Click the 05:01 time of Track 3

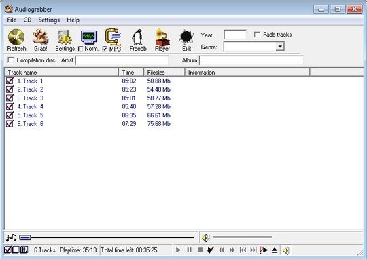tap(128, 98)
